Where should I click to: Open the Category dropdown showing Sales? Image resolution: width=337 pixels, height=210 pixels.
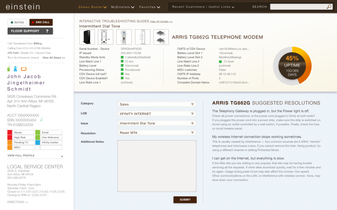point(157,104)
